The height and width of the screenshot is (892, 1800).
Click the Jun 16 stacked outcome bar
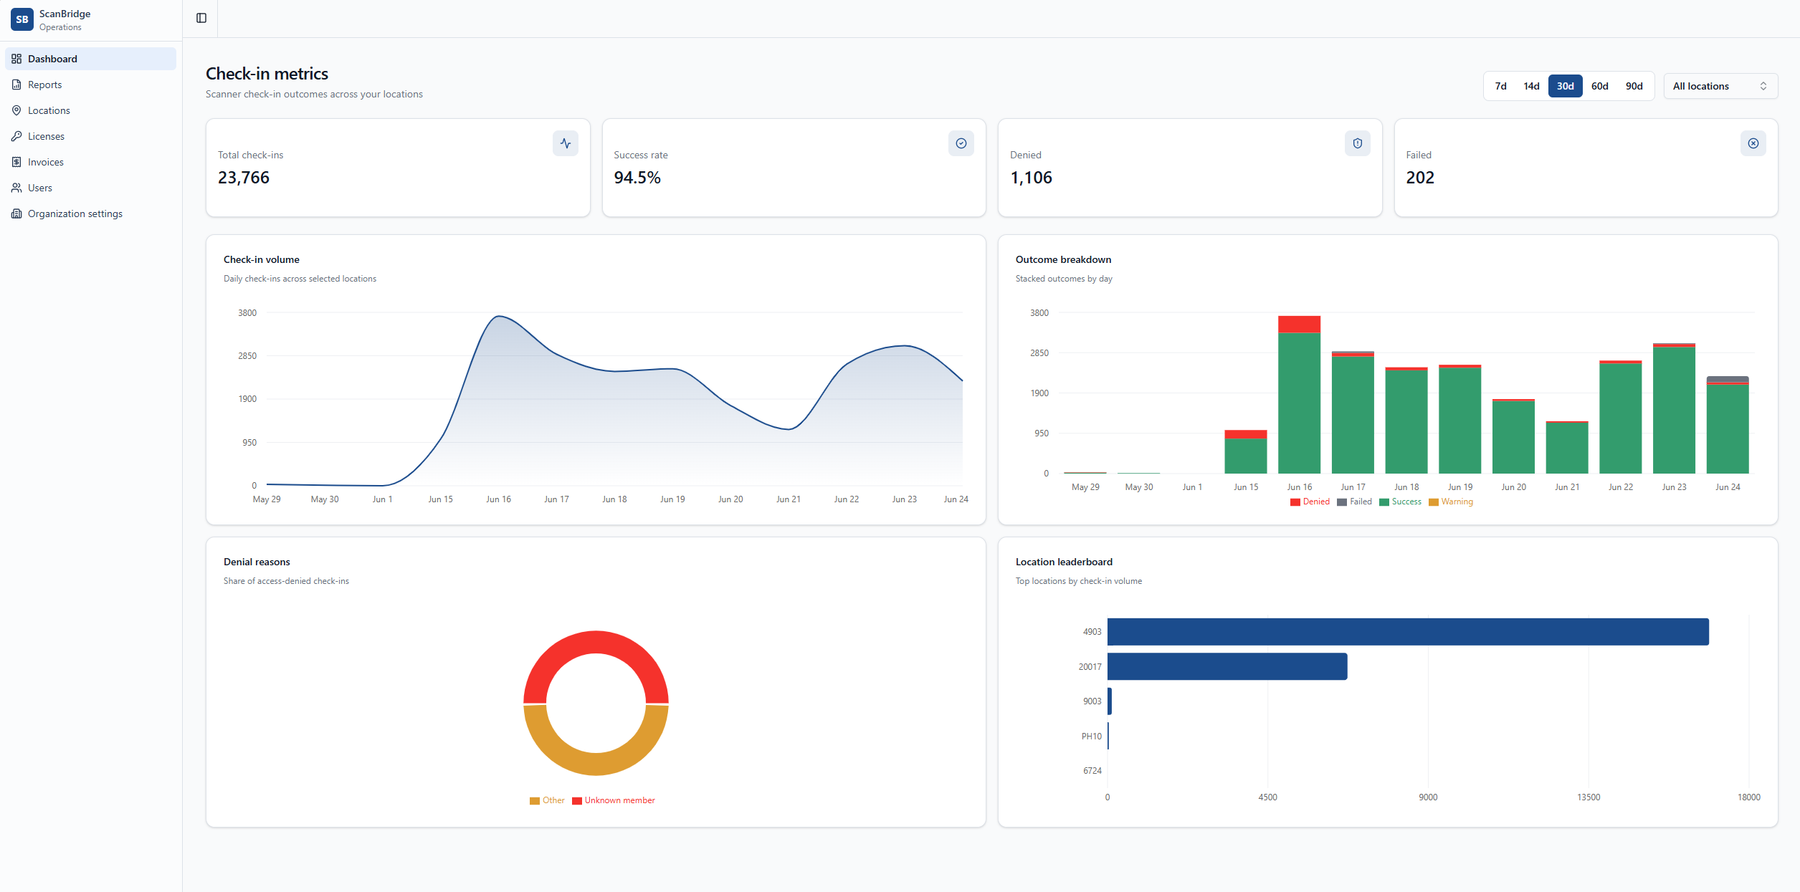point(1299,395)
